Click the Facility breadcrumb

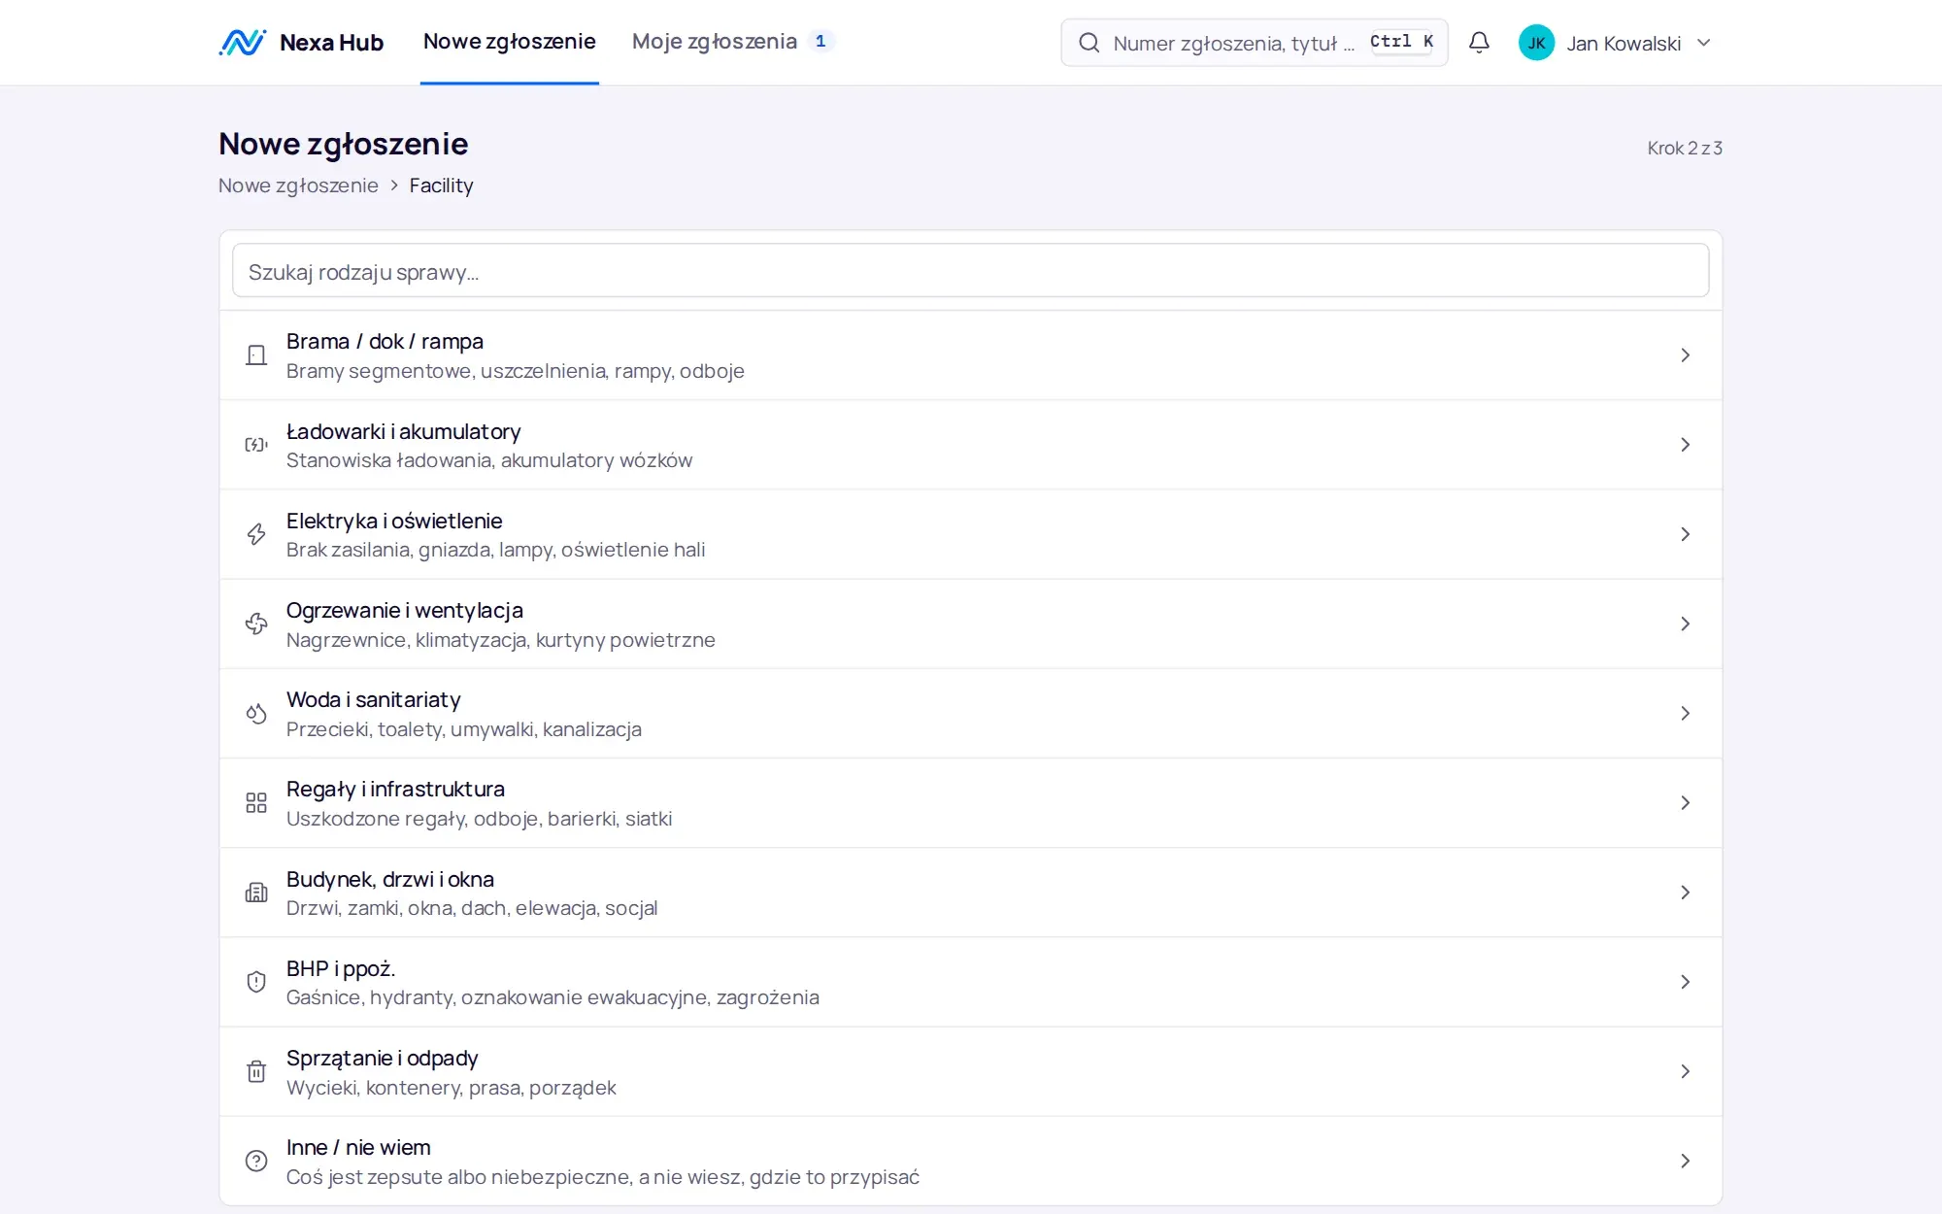tap(441, 185)
